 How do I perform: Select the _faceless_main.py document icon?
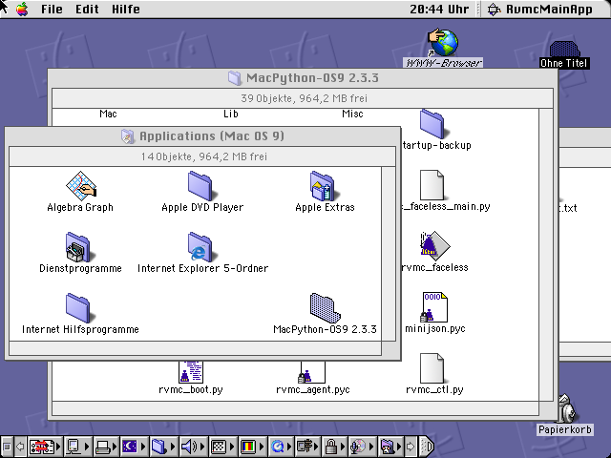pos(432,185)
